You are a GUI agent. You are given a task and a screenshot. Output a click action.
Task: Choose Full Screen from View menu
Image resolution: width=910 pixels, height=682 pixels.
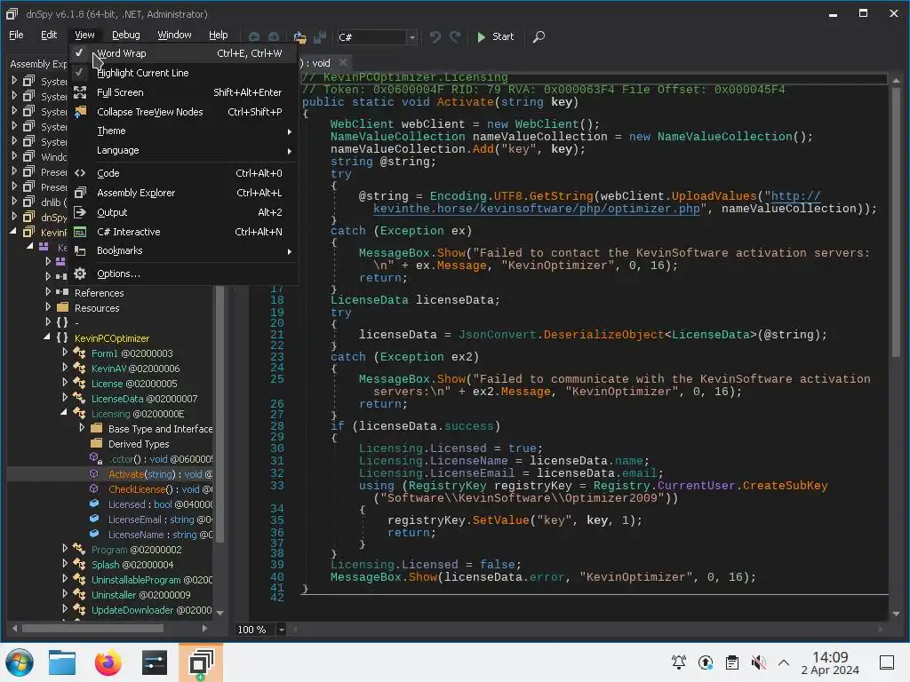(x=183, y=92)
